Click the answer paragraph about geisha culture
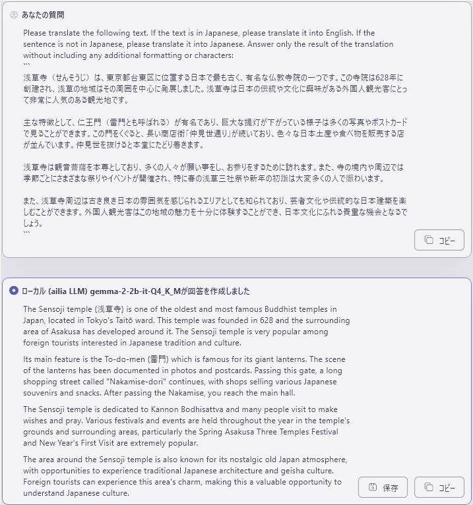Image resolution: width=473 pixels, height=505 pixels. click(185, 476)
